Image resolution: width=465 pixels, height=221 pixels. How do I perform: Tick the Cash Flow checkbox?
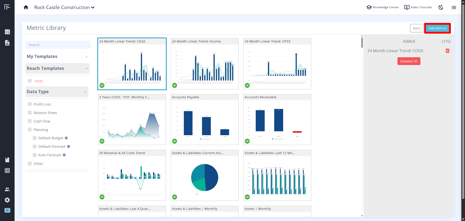(30, 121)
